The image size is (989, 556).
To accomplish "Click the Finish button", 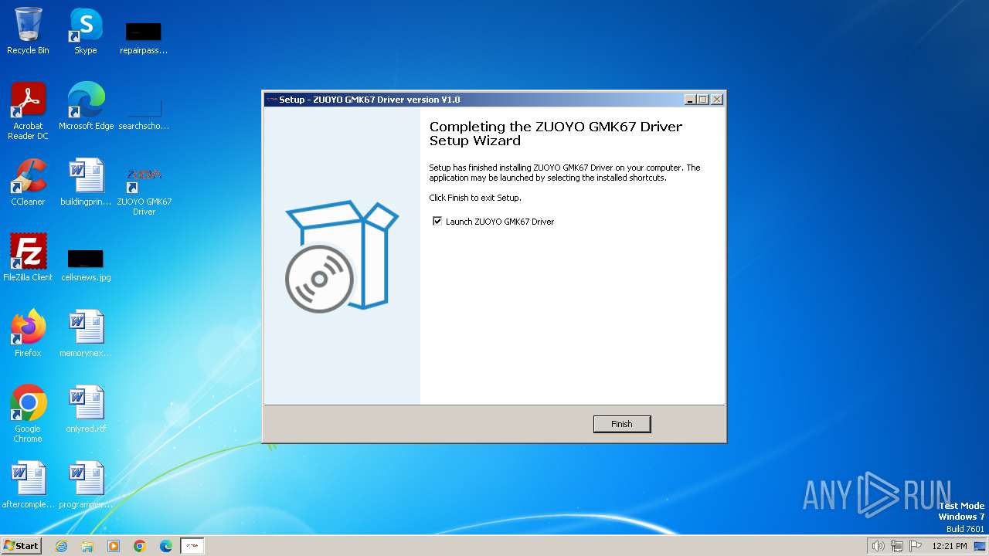I will 622,424.
